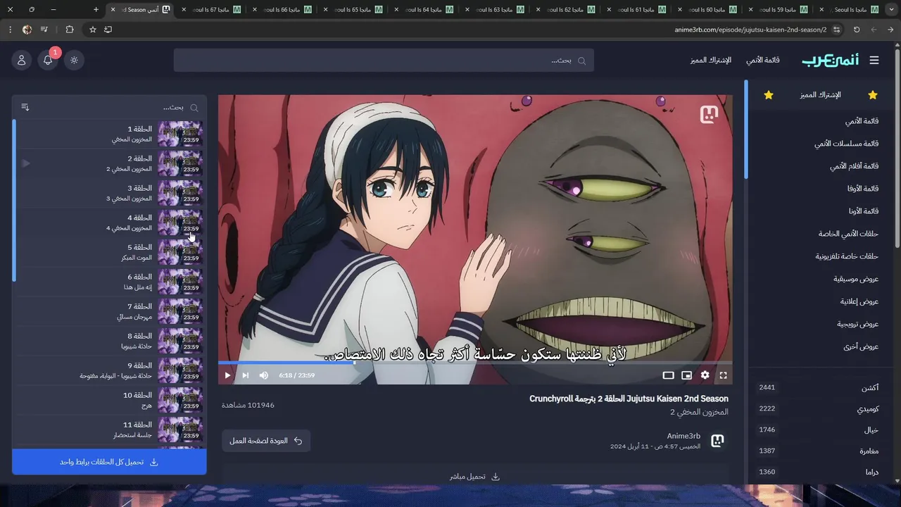Bookmark this page with star icon
This screenshot has width=901, height=507.
(93, 30)
